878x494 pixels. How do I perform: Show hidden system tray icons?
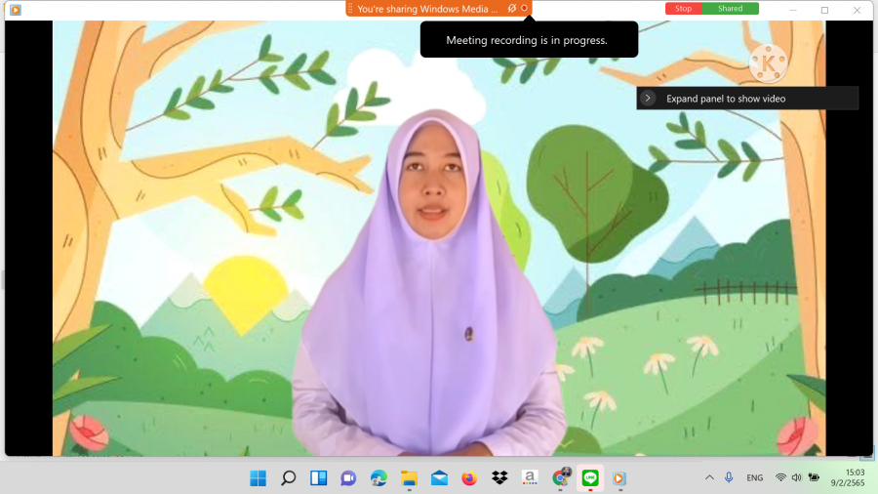[x=709, y=477]
